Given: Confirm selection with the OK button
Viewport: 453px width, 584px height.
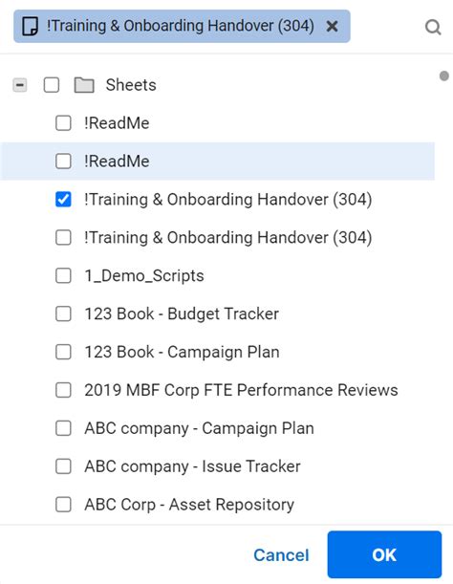Looking at the screenshot, I should (x=384, y=554).
